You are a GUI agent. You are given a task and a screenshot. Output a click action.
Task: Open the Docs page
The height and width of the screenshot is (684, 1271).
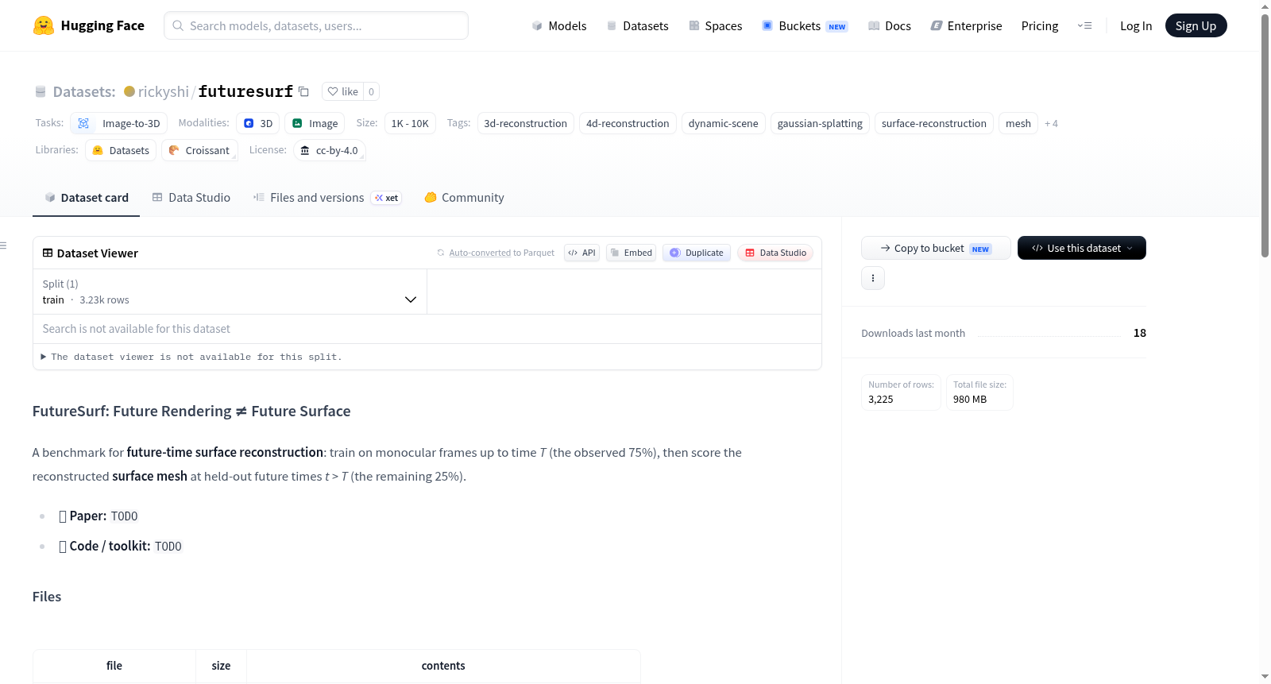[890, 25]
